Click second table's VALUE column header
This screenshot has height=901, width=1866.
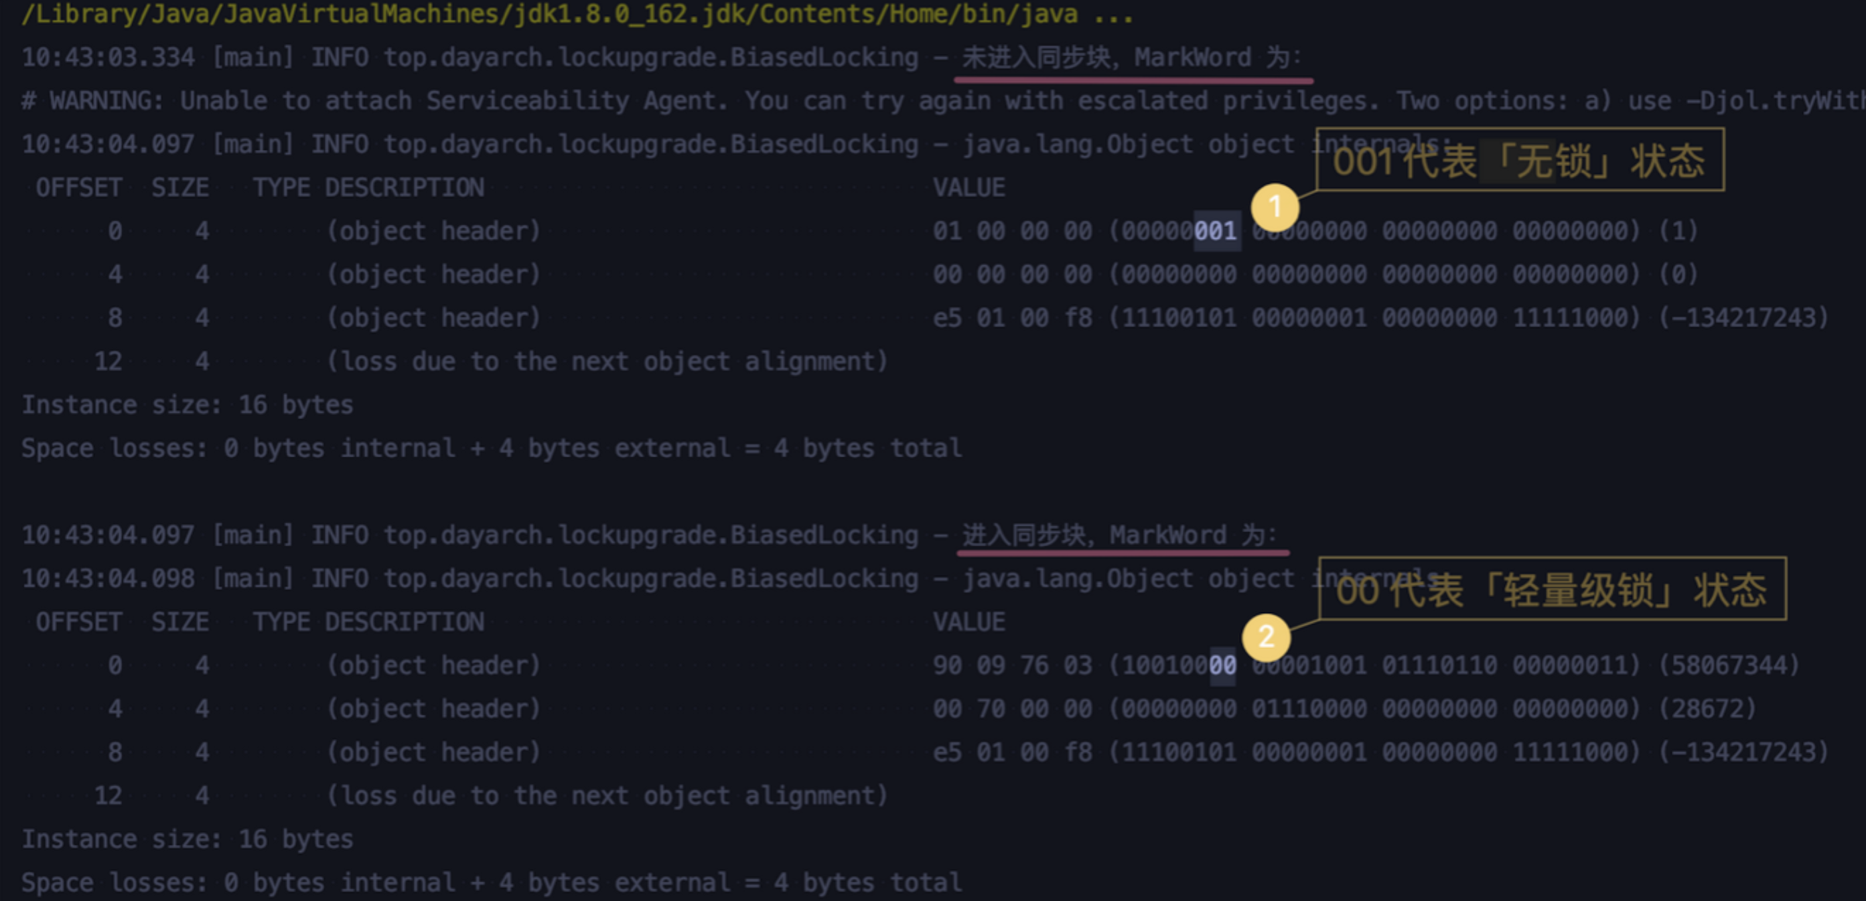pyautogui.click(x=968, y=622)
